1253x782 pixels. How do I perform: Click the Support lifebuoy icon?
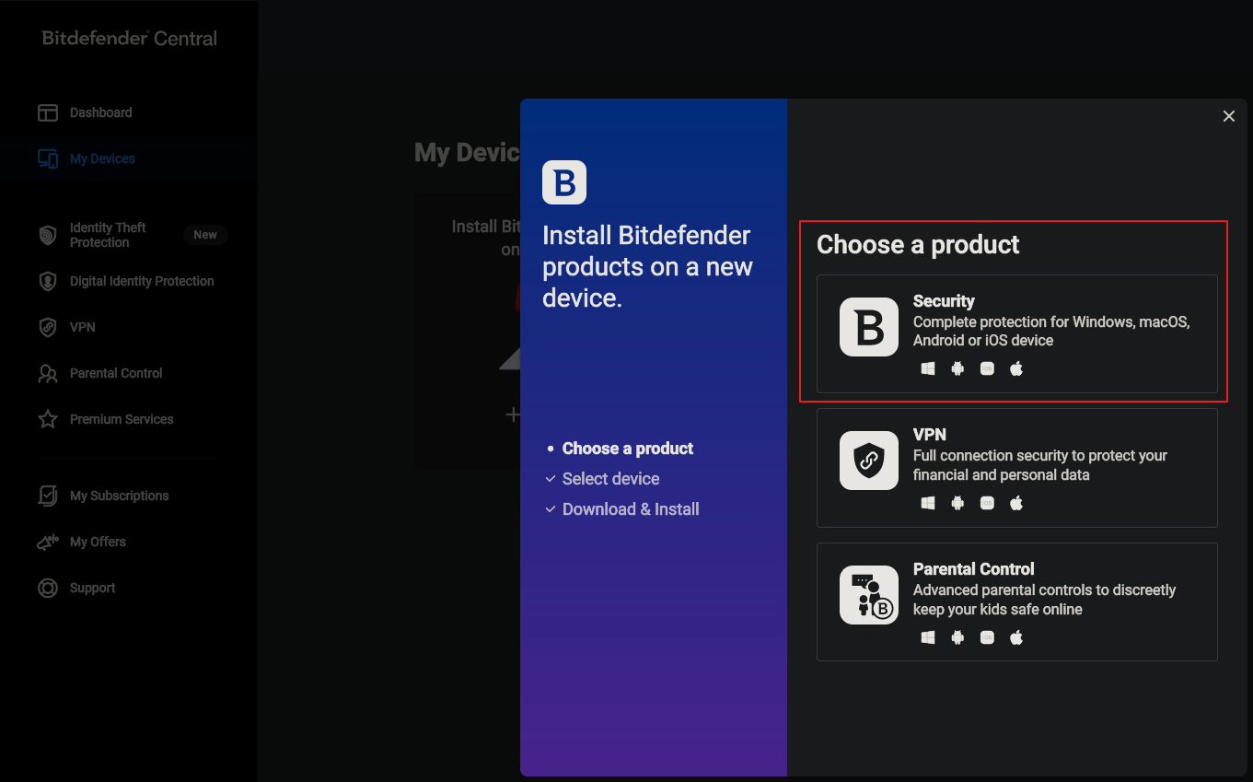48,588
